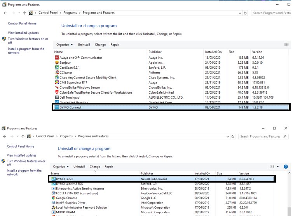293x216 pixels.
Task: Select the Cisco AnyConnect Secure Mobility Client icon
Action: [57, 78]
